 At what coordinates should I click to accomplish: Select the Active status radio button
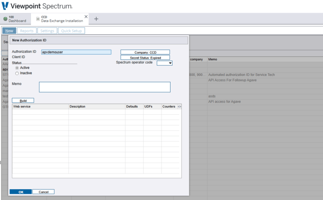17,68
